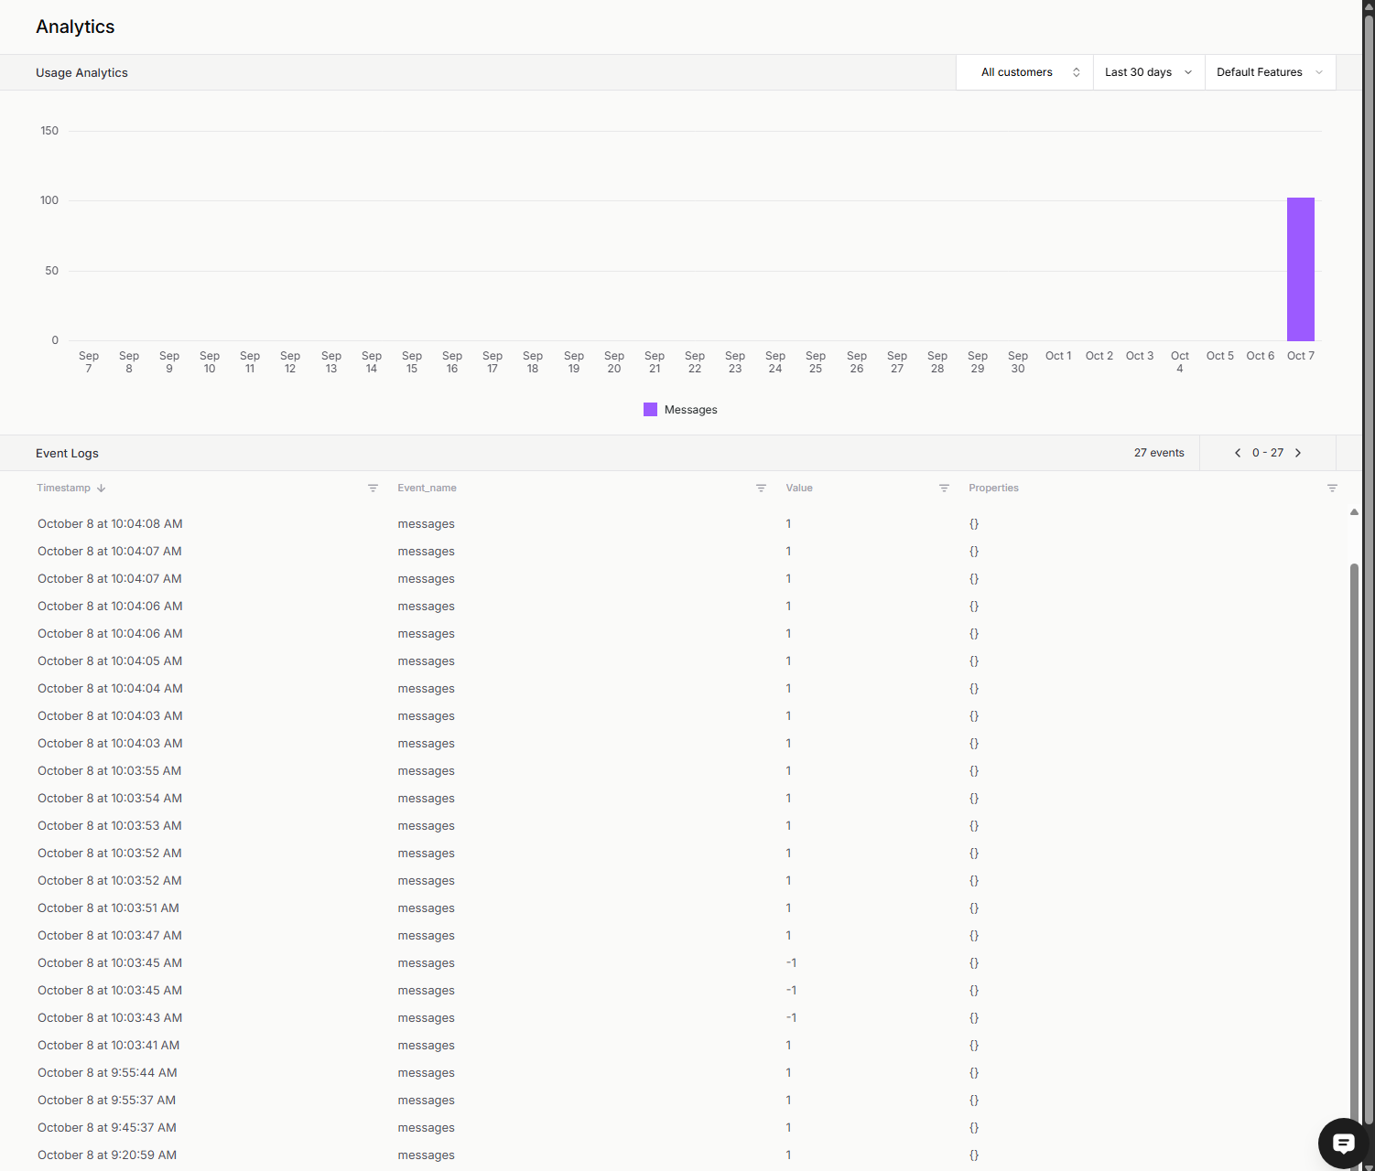Click the October 8 at 9:55:37 AM timestamp

click(106, 1101)
